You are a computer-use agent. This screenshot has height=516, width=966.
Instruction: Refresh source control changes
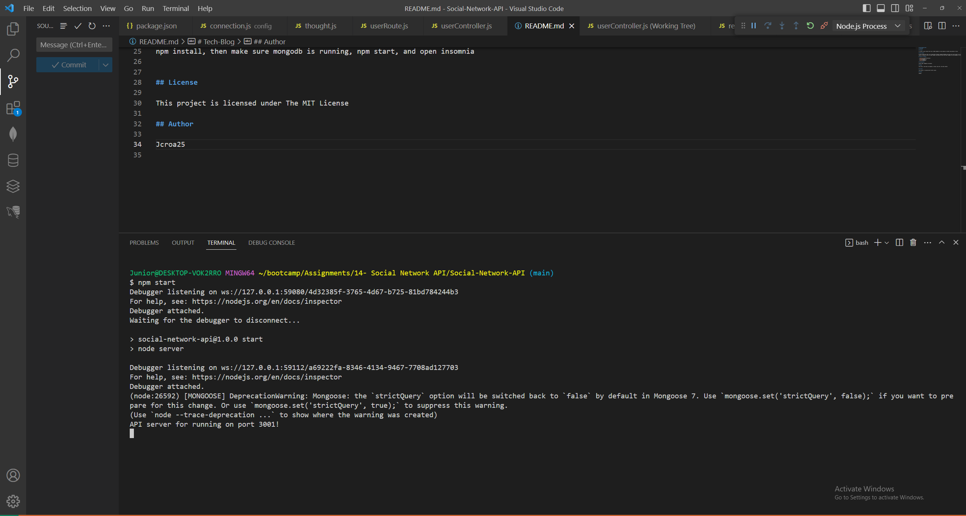tap(92, 26)
